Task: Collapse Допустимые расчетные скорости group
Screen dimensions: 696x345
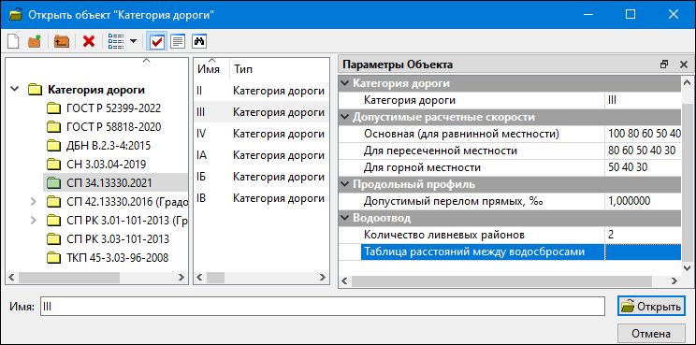Action: point(345,118)
